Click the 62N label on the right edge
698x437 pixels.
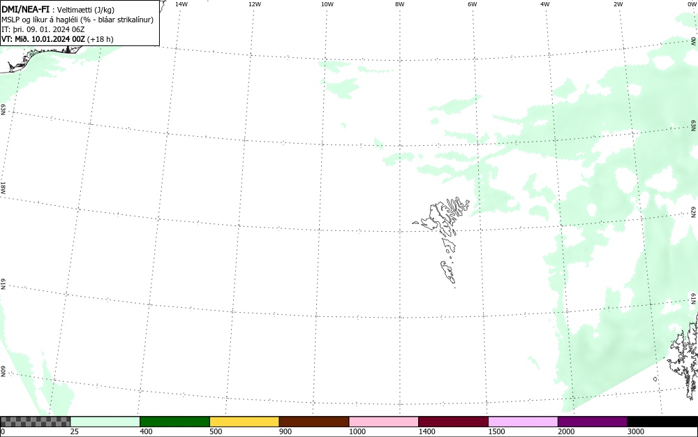pyautogui.click(x=694, y=212)
